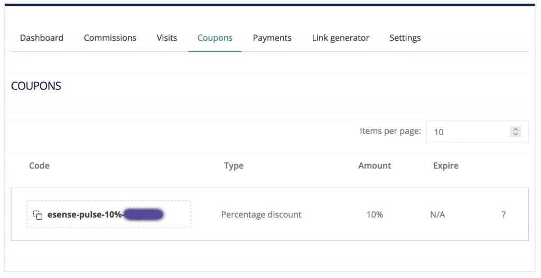Go to the Visits tab
Screen dimensions: 541x278
[167, 38]
